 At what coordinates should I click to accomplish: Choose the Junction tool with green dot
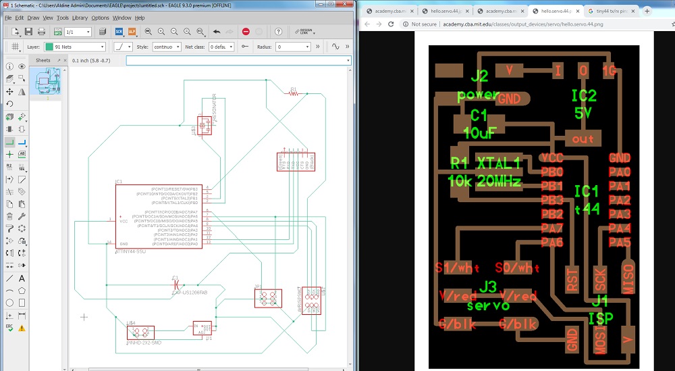click(9, 154)
